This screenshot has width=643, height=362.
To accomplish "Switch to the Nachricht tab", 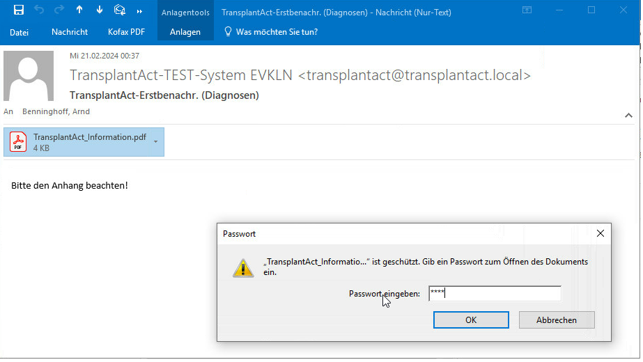I will [x=70, y=32].
